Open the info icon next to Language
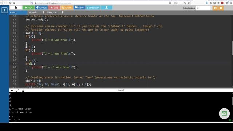The image size is (233, 131). [x=215, y=8]
